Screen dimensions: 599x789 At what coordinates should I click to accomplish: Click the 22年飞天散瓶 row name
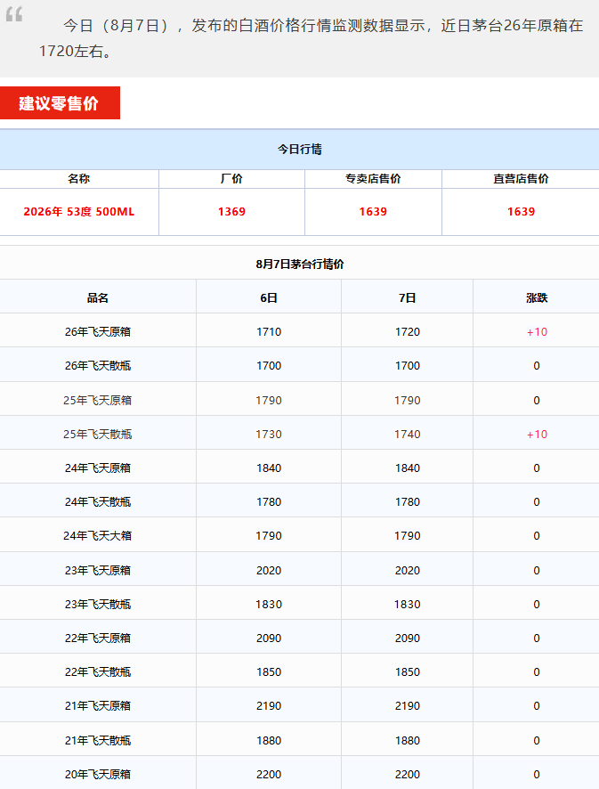pyautogui.click(x=98, y=672)
